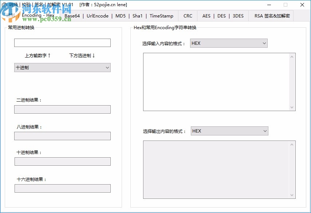Screen dimensions: 311x213
Task: Open the TimeStamp tab
Action: pos(161,16)
